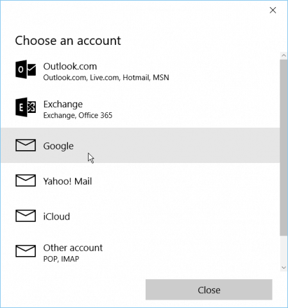
Task: Choose the Outlook.com account option
Action: 140,71
